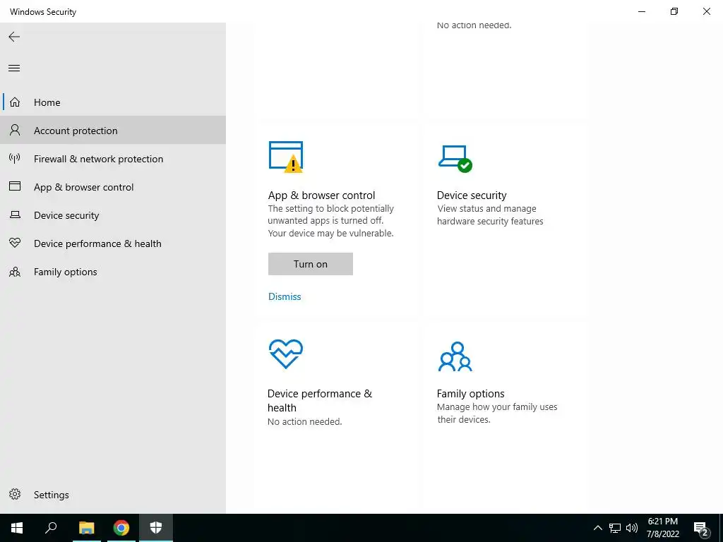Open Settings in the sidebar
Viewport: 723px width, 542px height.
pos(113,495)
